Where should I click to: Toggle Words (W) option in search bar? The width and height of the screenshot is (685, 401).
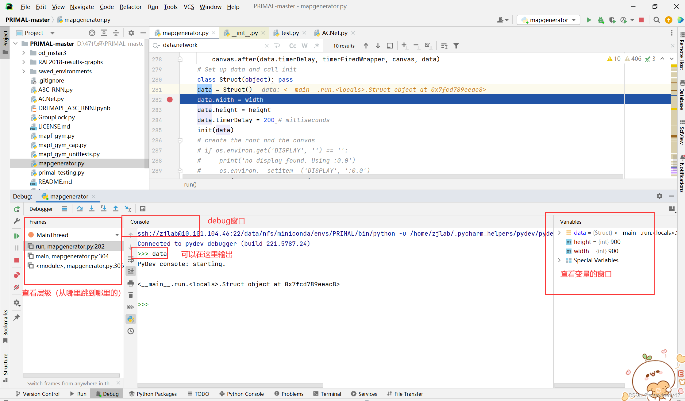pyautogui.click(x=304, y=46)
